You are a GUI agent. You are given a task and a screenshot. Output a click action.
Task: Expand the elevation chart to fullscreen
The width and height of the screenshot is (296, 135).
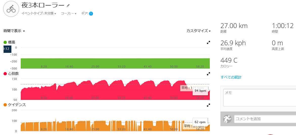pos(208,43)
